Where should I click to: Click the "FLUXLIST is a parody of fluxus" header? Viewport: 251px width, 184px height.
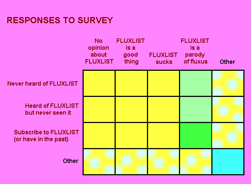[x=195, y=51]
